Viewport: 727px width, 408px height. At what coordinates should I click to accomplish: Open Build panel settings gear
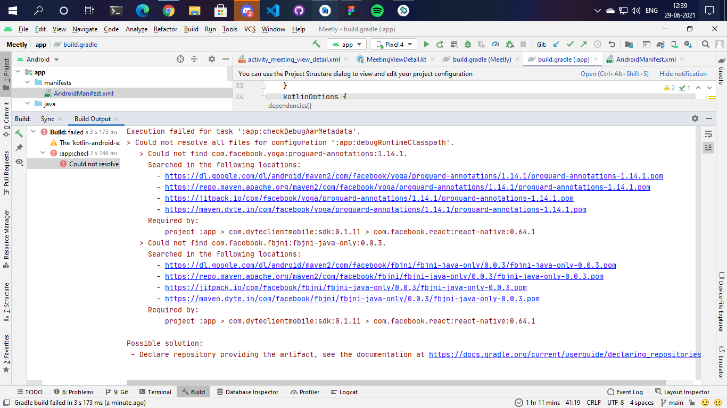(695, 118)
